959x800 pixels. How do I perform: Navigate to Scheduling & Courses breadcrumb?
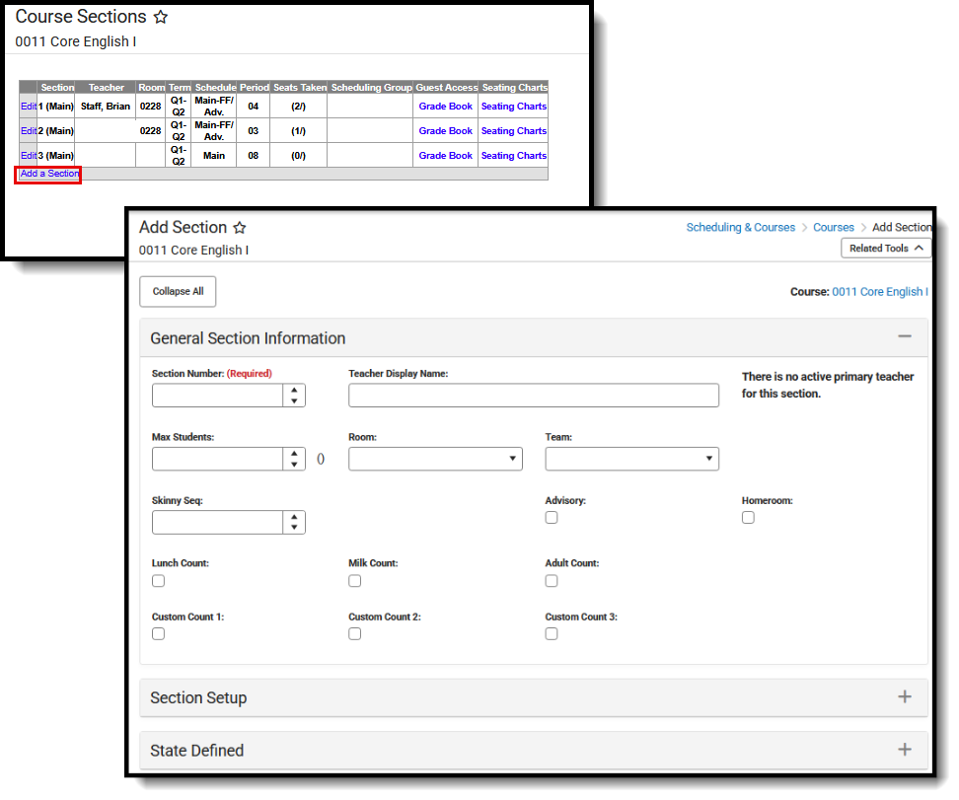(741, 227)
